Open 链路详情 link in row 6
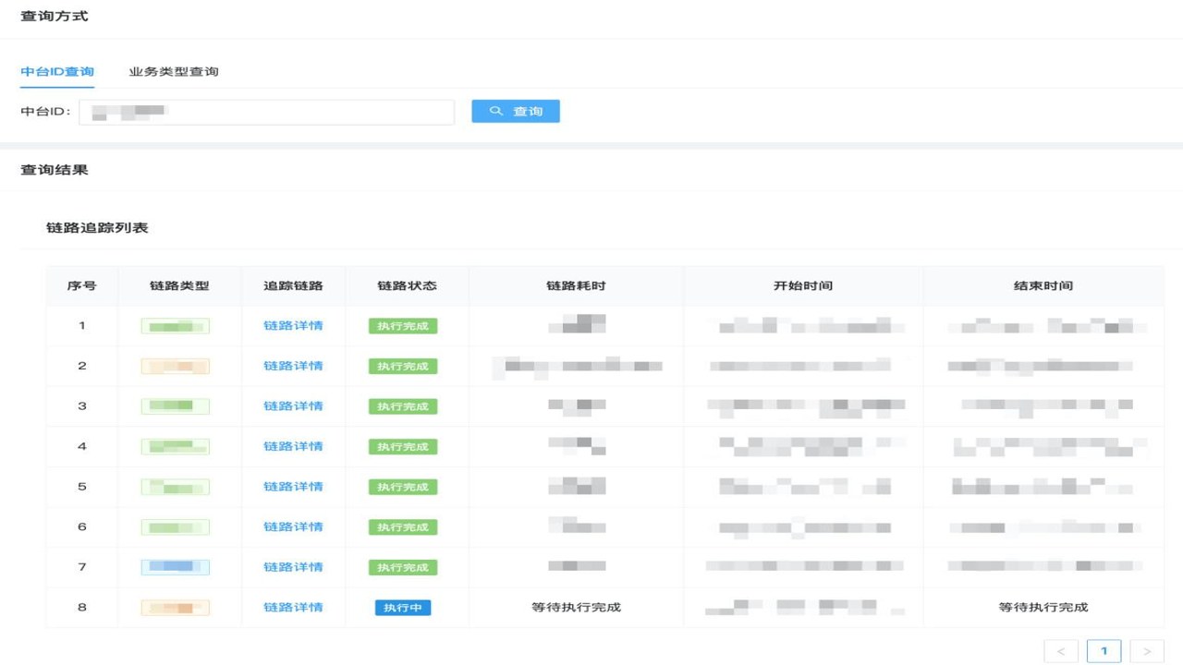The width and height of the screenshot is (1183, 665). [x=293, y=526]
